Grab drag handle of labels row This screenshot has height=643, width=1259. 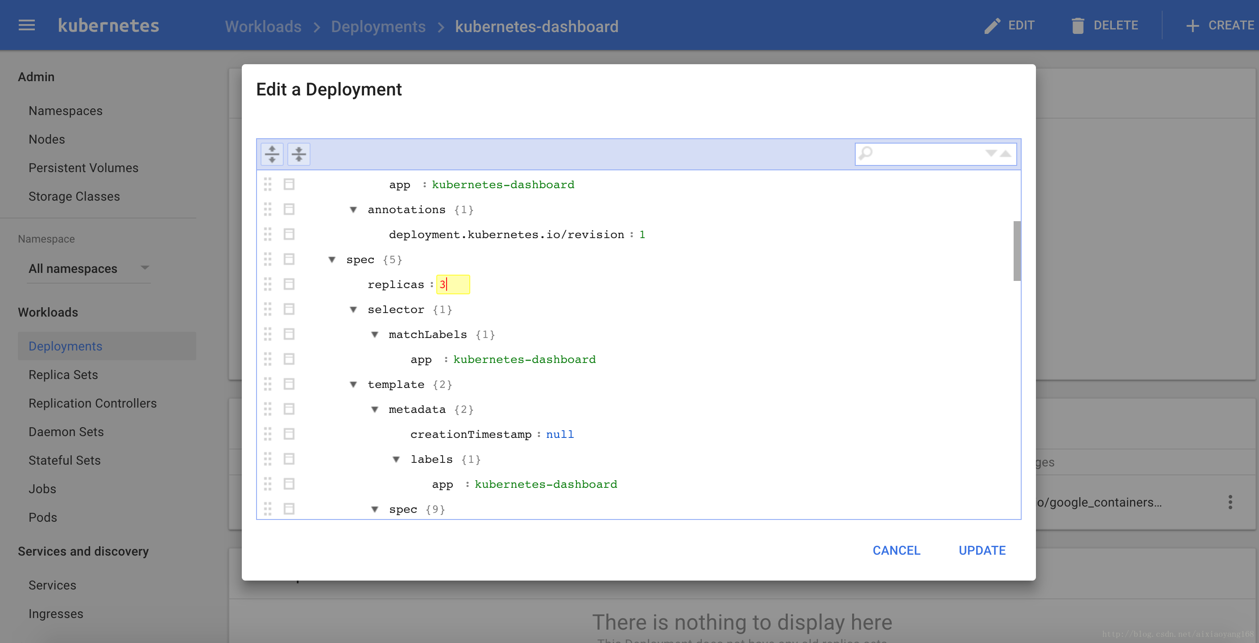(267, 459)
